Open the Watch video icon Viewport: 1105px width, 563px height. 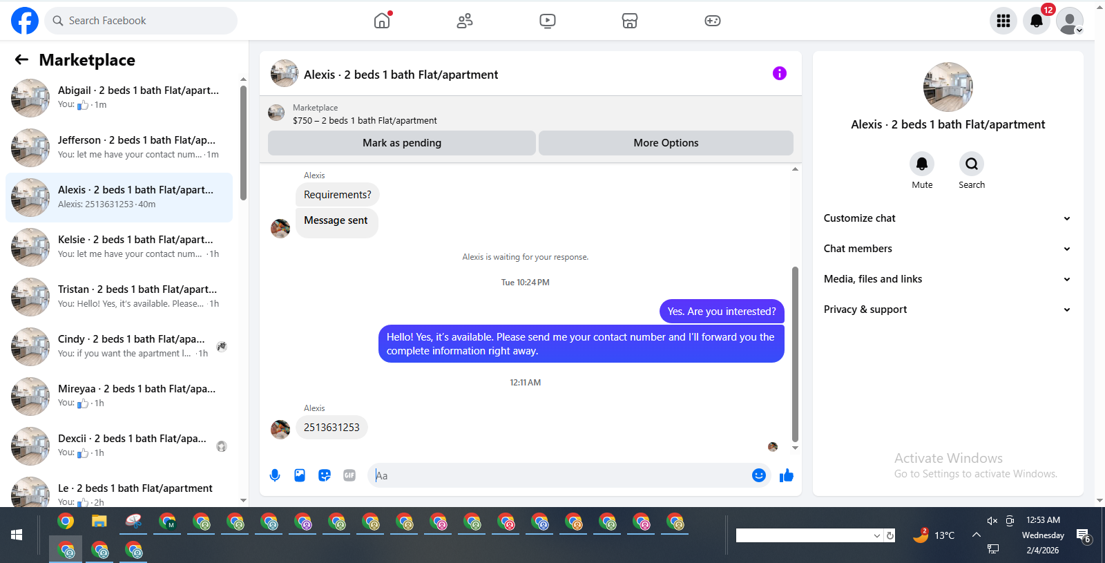tap(548, 21)
